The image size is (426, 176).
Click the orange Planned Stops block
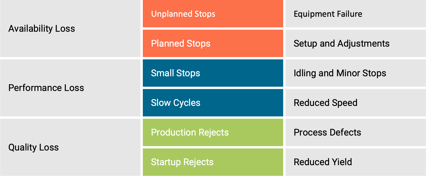(213, 43)
